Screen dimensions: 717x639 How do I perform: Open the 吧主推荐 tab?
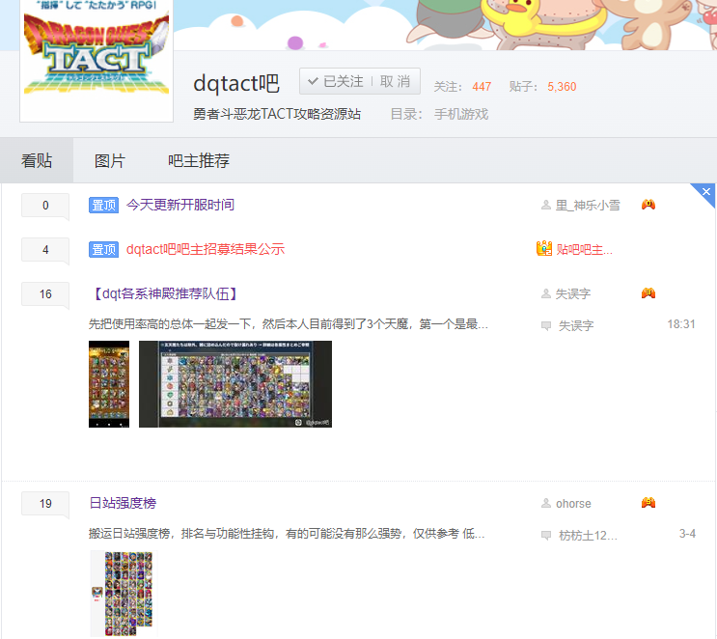pos(199,160)
